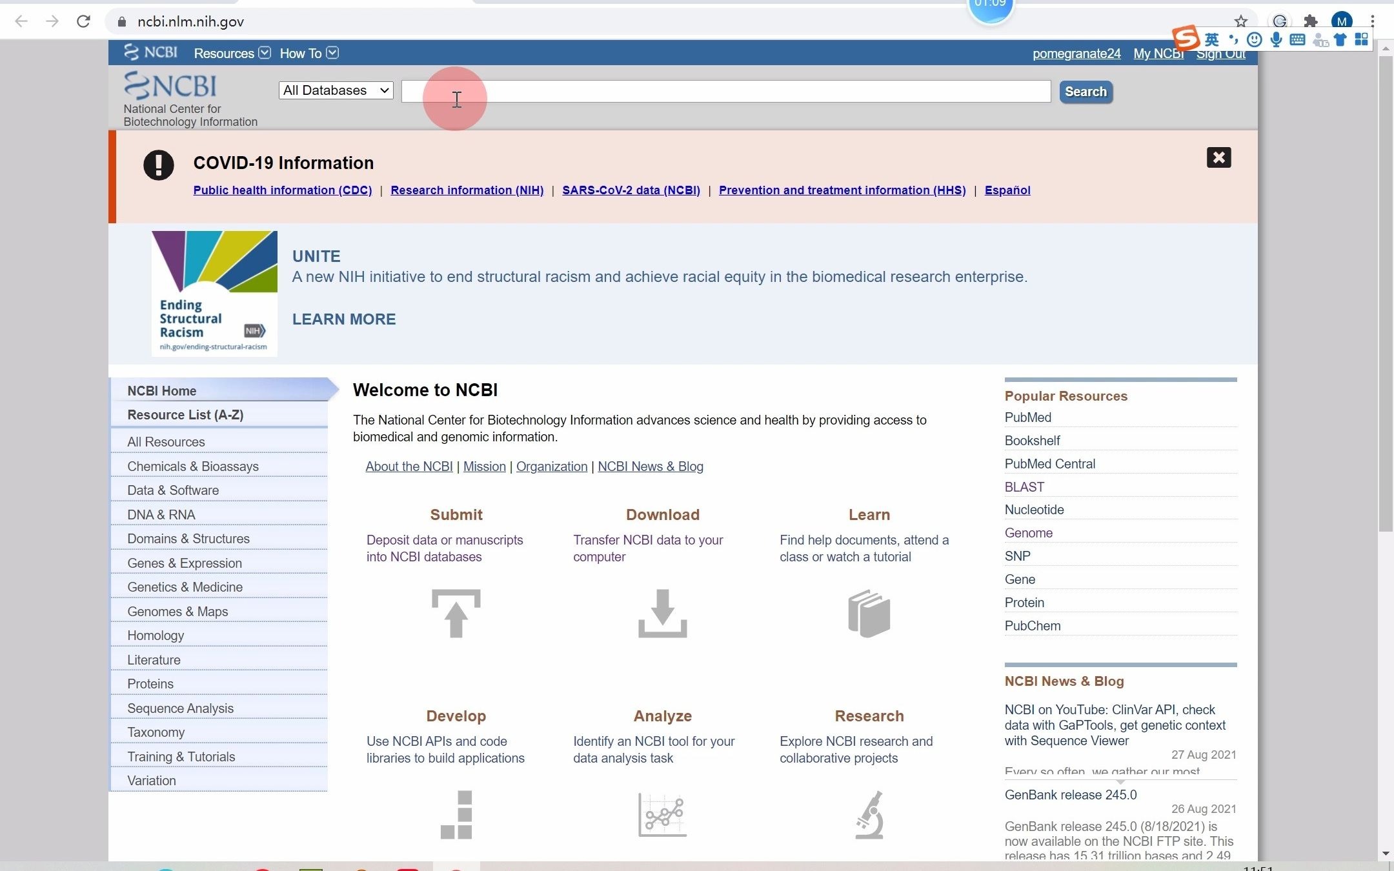Select Resource List (A-Z) tab
Image resolution: width=1394 pixels, height=871 pixels.
pos(185,415)
